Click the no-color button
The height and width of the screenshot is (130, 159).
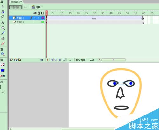(x=1, y=76)
